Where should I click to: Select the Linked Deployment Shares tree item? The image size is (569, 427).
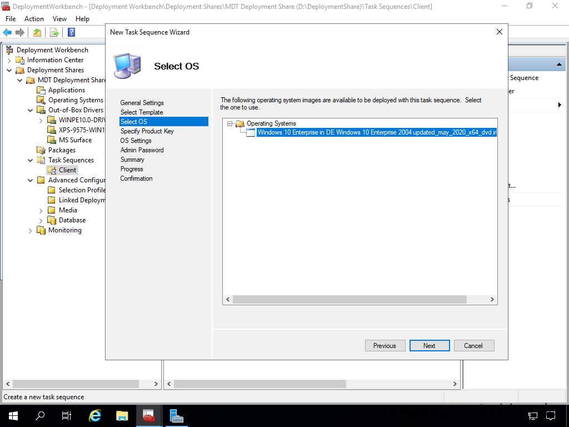tap(82, 200)
